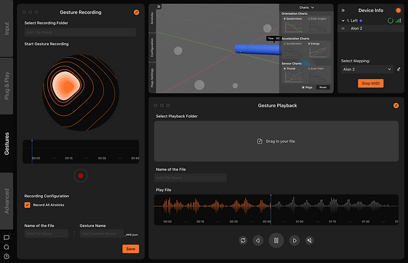This screenshot has height=263, width=408.
Task: Click the green signal strength bars
Action: pyautogui.click(x=398, y=20)
